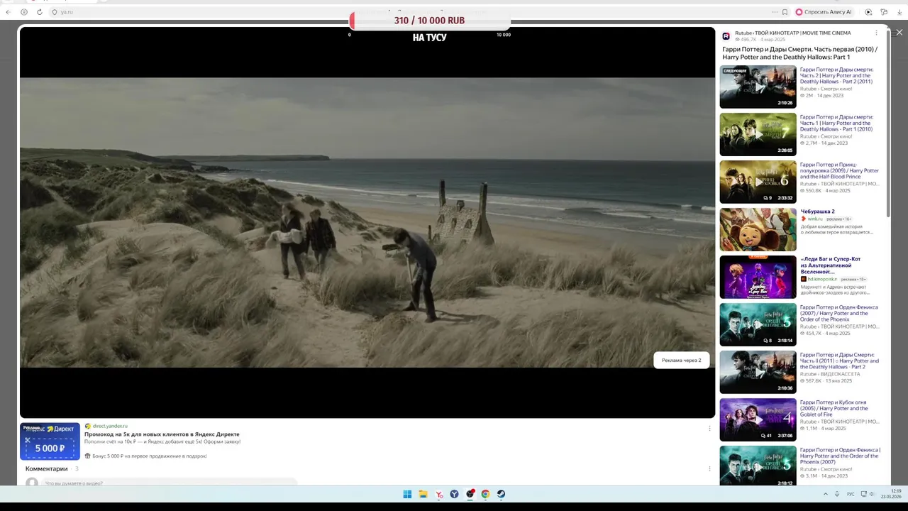
Task: Open the Яндекс Директ 5 000 ₽ ad banner image
Action: [50, 441]
